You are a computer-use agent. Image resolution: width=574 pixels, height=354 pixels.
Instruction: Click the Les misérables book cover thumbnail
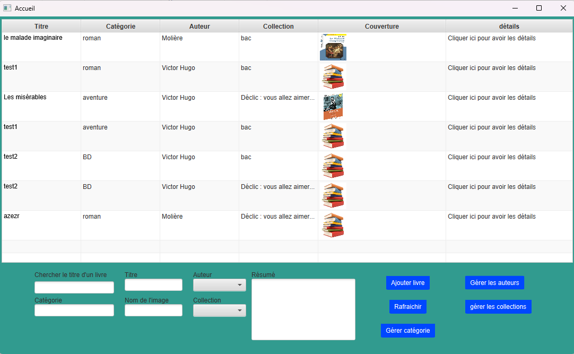tap(333, 107)
